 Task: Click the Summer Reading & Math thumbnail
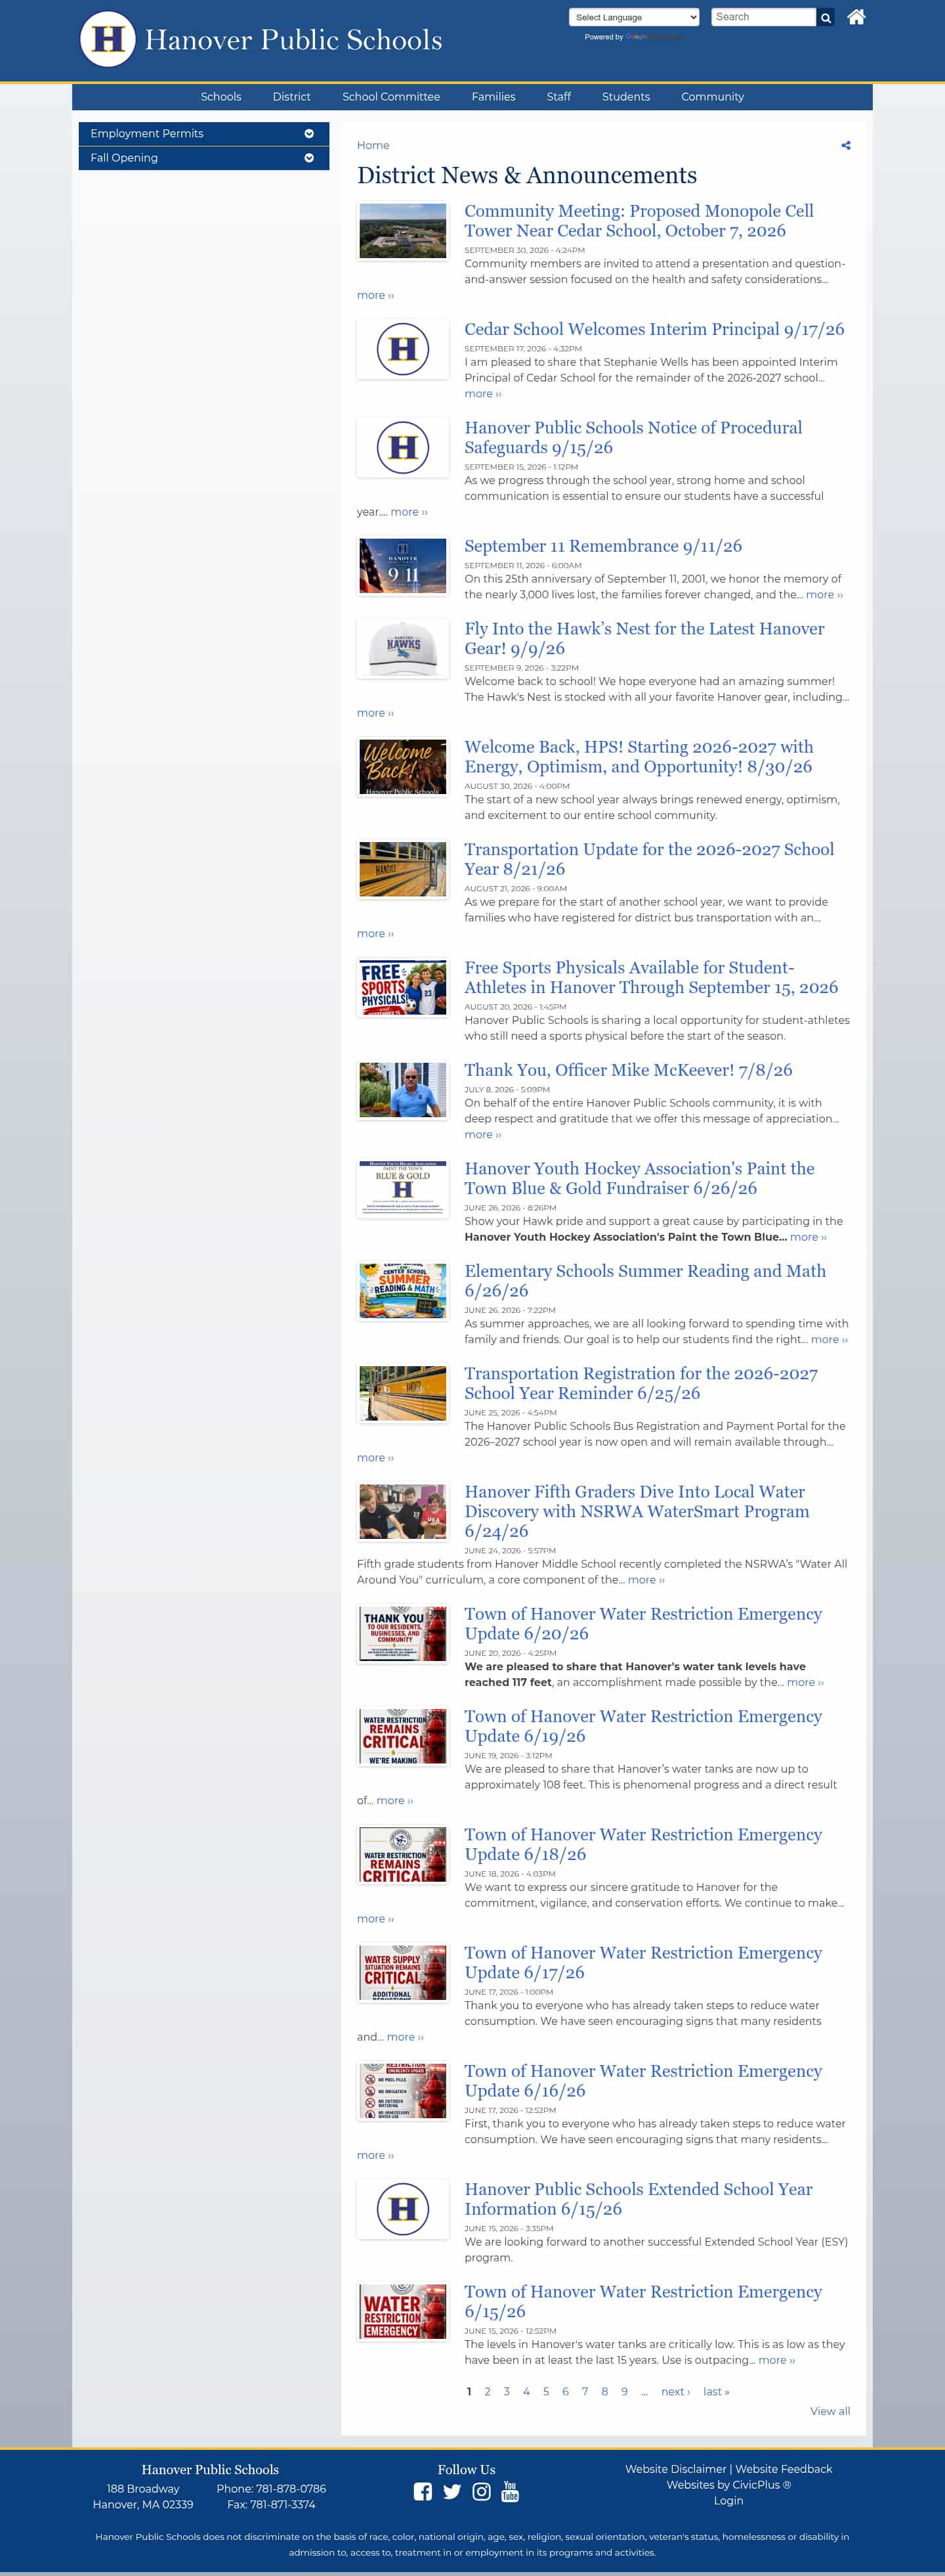coord(402,1291)
